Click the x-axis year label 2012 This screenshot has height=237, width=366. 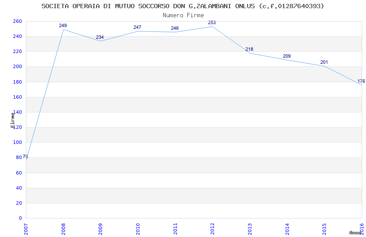[212, 229]
